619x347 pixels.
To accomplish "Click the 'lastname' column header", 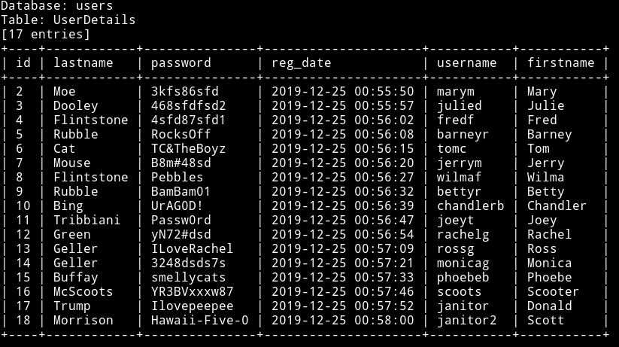I will coord(83,62).
